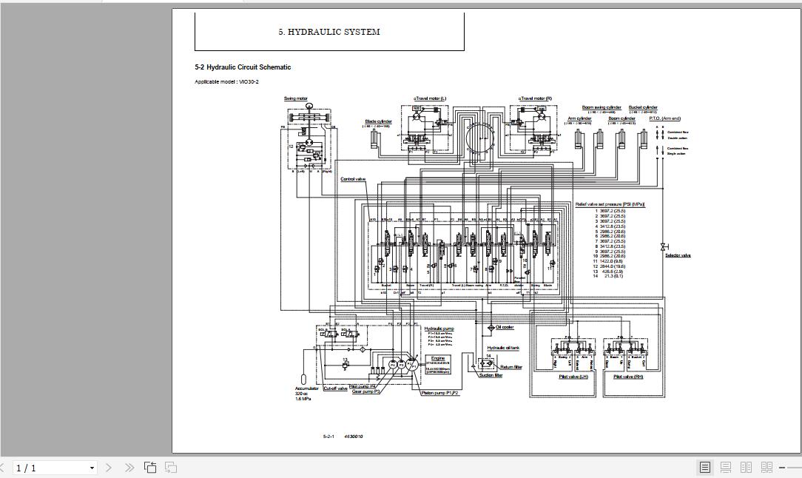The width and height of the screenshot is (802, 478).
Task: Click 'Relief valve set pressure' table heading
Action: click(x=610, y=204)
